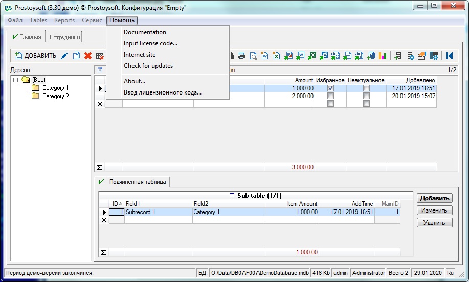Click the pencil edit record icon
The width and height of the screenshot is (469, 282).
click(64, 56)
